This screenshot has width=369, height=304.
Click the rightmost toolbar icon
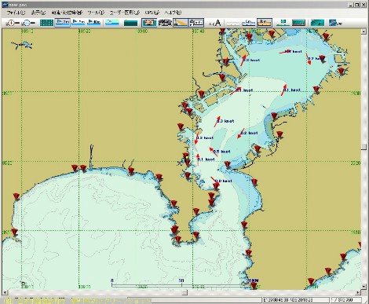coord(335,23)
